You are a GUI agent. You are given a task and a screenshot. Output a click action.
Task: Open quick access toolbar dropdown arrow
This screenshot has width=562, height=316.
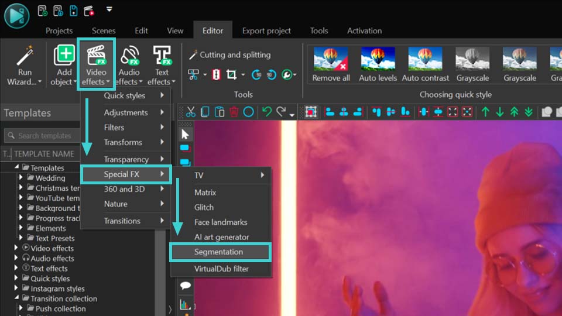(x=109, y=9)
